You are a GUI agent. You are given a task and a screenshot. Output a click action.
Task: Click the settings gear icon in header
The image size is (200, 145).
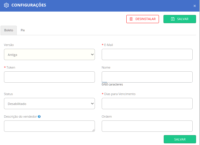tap(6, 5)
